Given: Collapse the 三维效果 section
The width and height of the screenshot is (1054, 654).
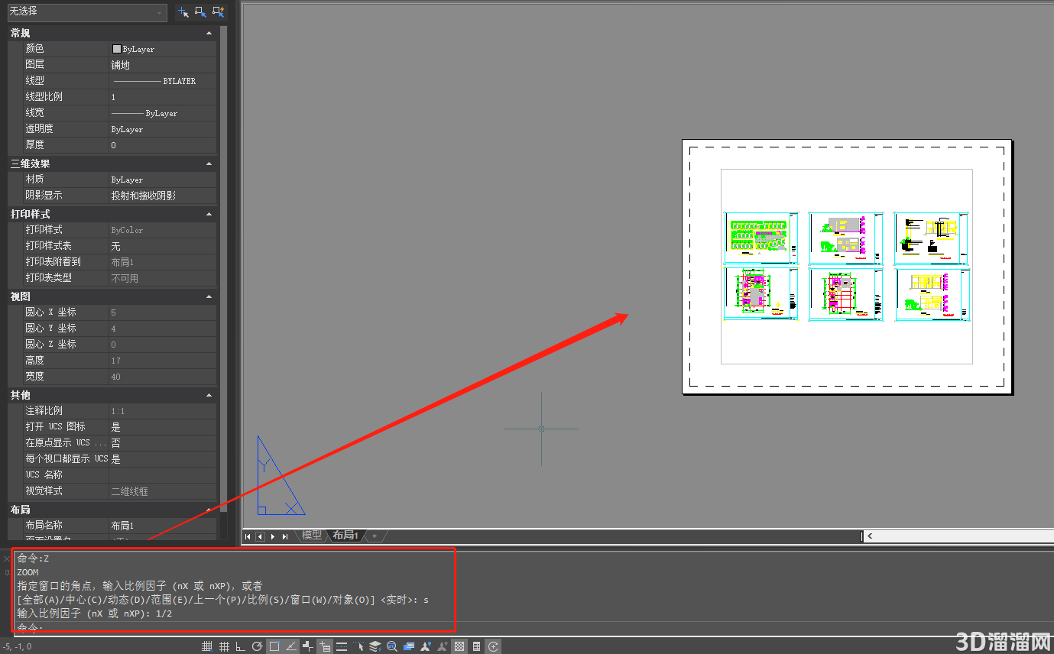Looking at the screenshot, I should (209, 163).
